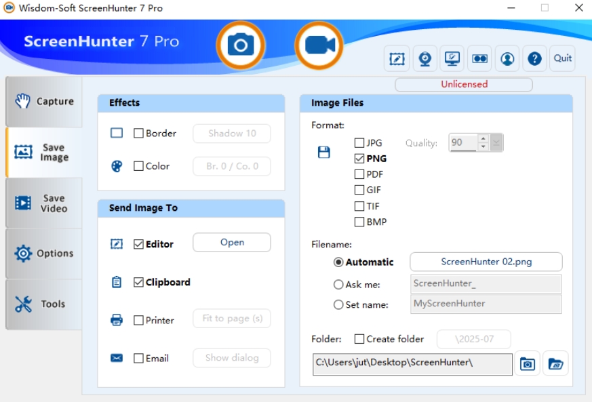Screen dimensions: 592x402
Task: Switch to the Capture tab
Action: (x=44, y=102)
